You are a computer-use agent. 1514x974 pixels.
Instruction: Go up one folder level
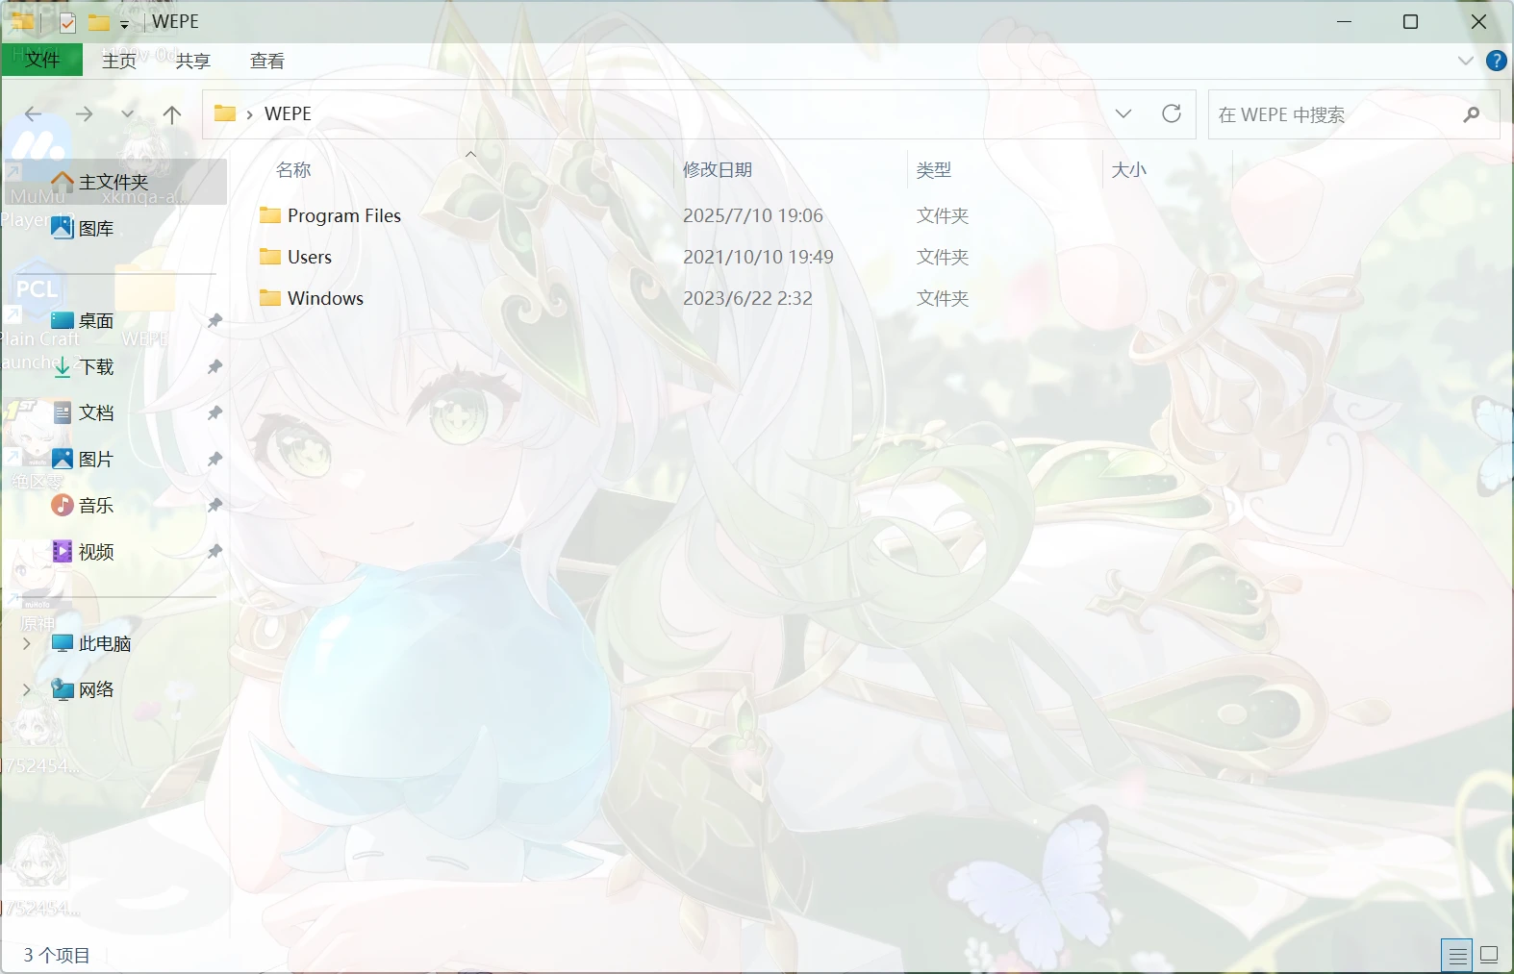click(172, 114)
